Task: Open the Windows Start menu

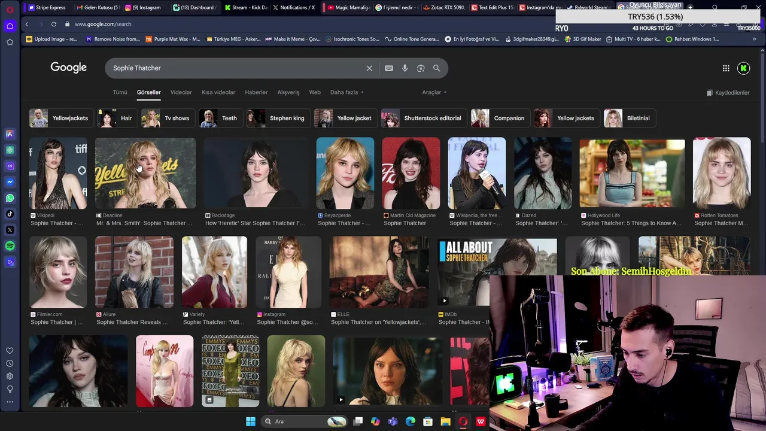Action: pyautogui.click(x=251, y=421)
